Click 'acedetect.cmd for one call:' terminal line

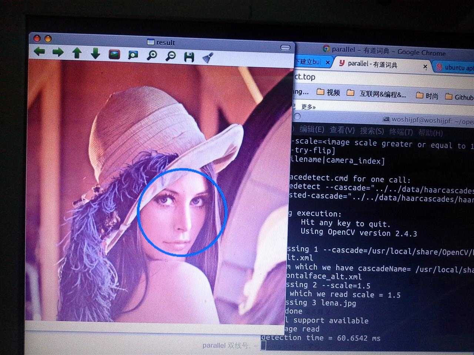point(350,179)
